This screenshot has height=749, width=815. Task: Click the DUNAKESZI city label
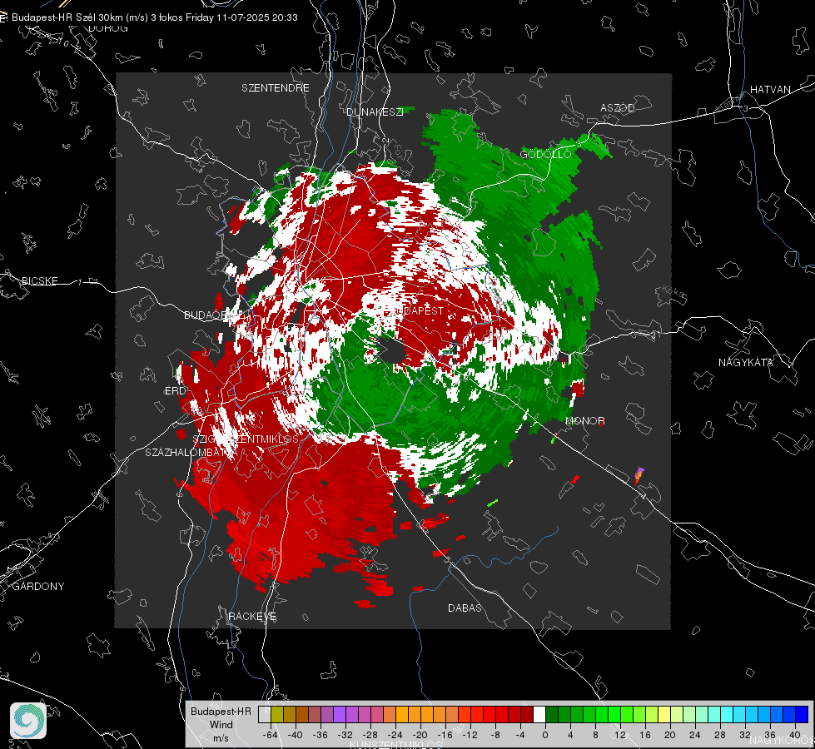tap(375, 112)
